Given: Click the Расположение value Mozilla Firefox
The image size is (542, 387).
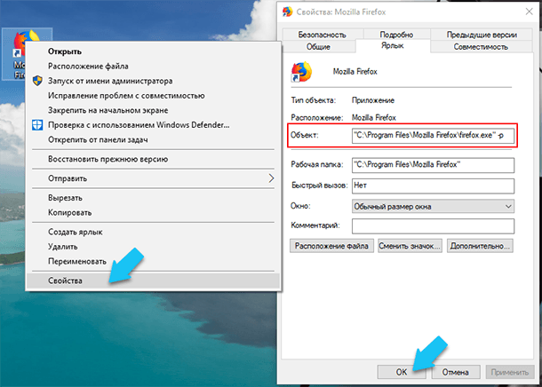Looking at the screenshot, I should tap(374, 118).
